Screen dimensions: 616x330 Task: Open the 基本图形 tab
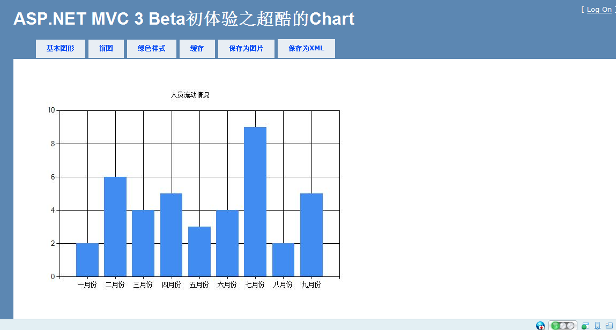61,49
